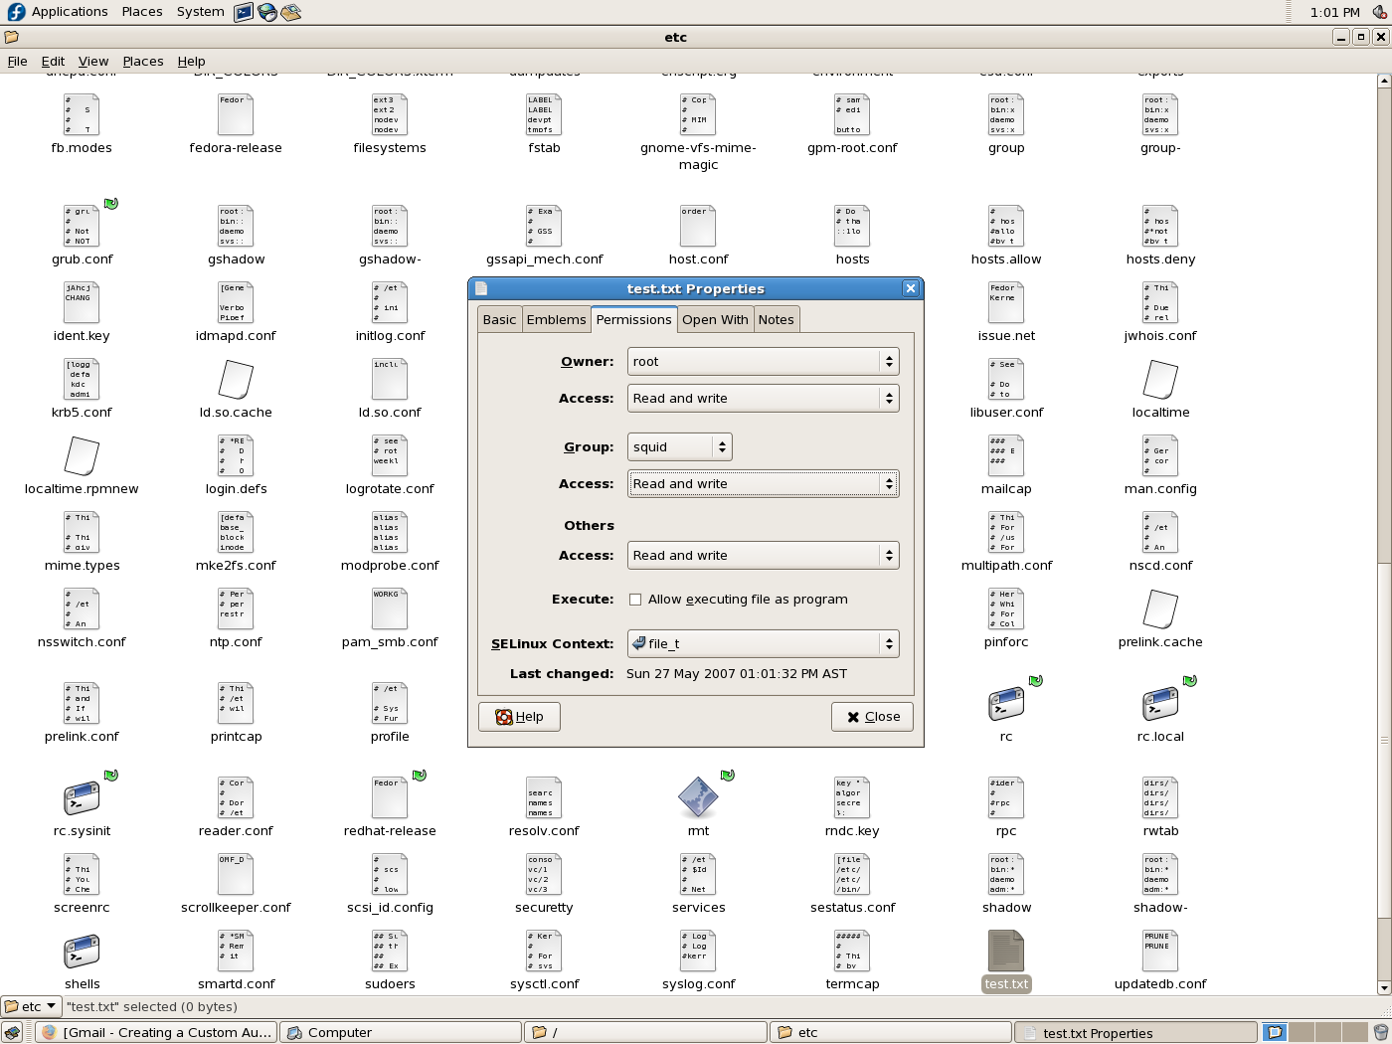Click the clock showing 1:01 PM
The image size is (1392, 1044).
[x=1334, y=12]
